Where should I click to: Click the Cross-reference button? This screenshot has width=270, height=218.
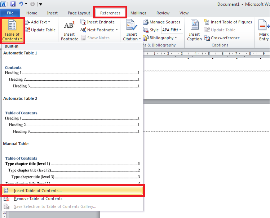[222, 38]
